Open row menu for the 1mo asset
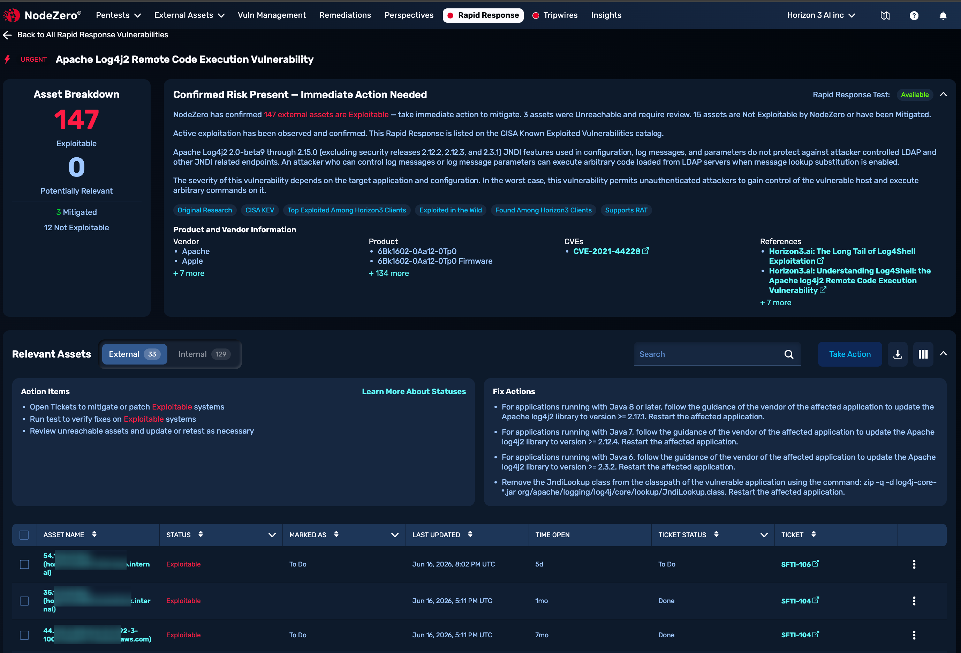The height and width of the screenshot is (653, 961). pyautogui.click(x=914, y=600)
